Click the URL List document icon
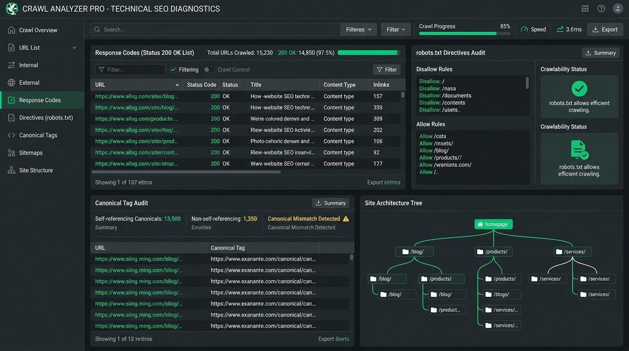 [x=11, y=48]
